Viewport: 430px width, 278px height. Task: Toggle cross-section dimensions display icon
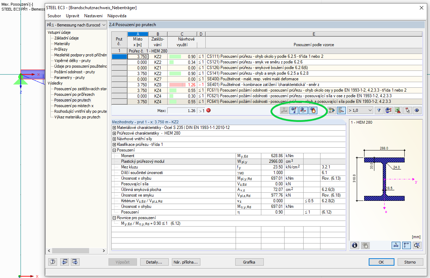(x=397, y=245)
